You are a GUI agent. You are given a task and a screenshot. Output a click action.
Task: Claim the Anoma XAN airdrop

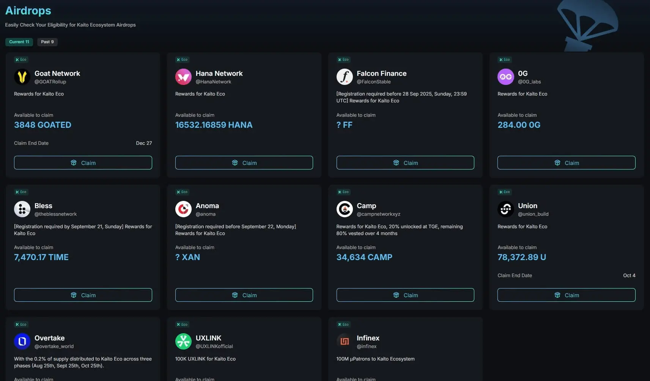tap(244, 295)
